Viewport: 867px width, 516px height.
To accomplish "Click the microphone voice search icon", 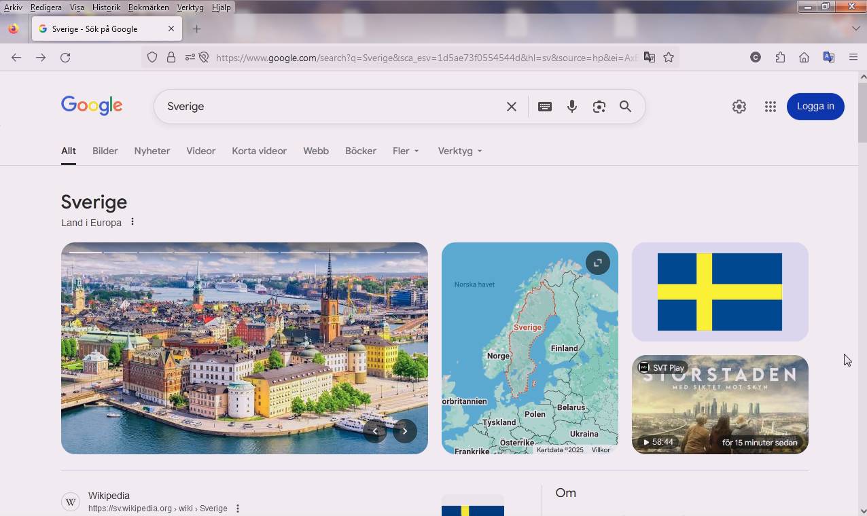I will point(572,107).
